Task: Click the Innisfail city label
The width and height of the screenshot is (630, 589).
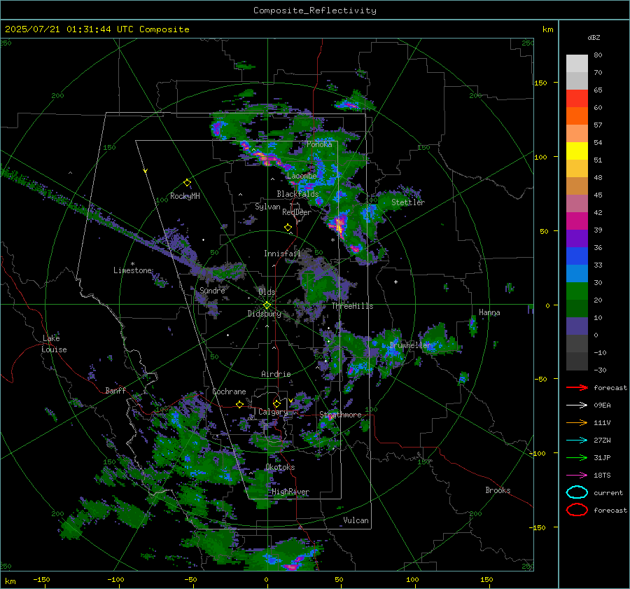Action: (x=282, y=254)
